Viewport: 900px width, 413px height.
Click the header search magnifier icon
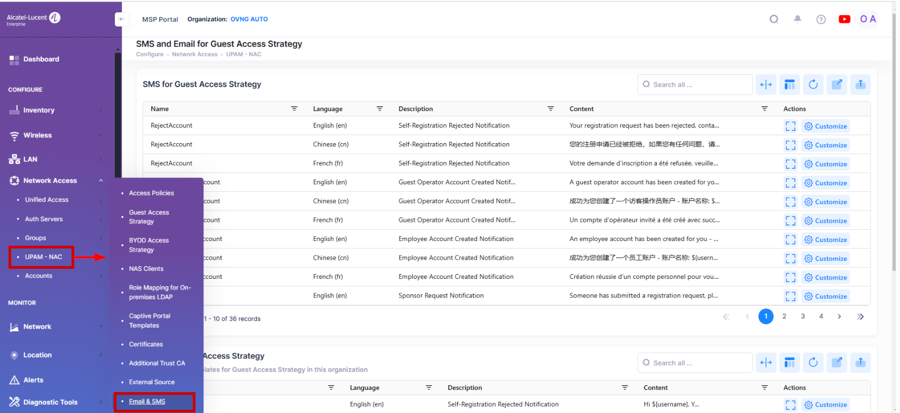774,19
